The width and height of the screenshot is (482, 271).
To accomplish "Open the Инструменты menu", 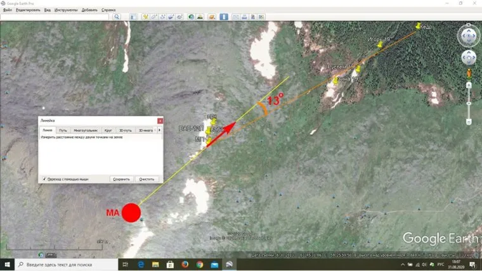I will pyautogui.click(x=66, y=10).
